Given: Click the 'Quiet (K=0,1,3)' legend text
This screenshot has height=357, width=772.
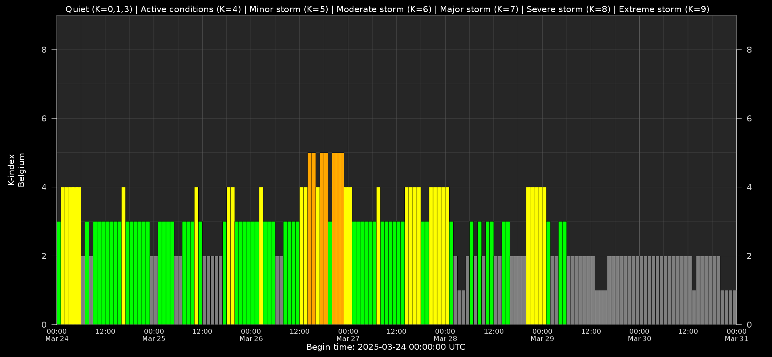Looking at the screenshot, I should (99, 9).
